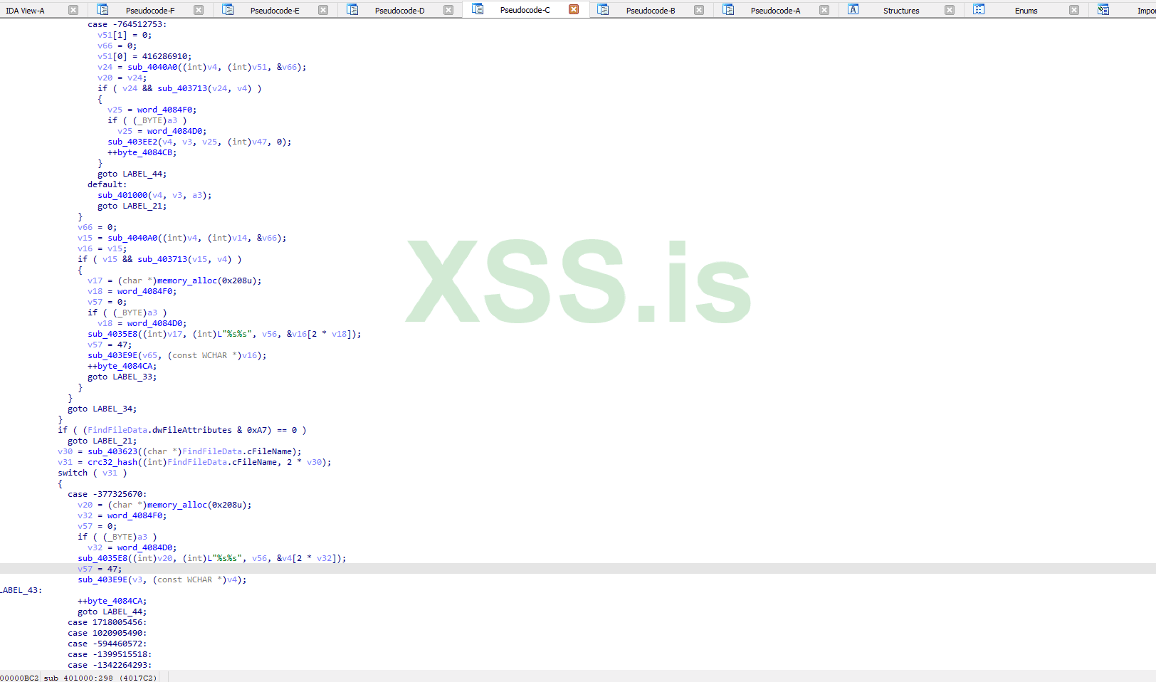The height and width of the screenshot is (682, 1156).
Task: Close the Pseudocode-B tab
Action: coord(699,10)
